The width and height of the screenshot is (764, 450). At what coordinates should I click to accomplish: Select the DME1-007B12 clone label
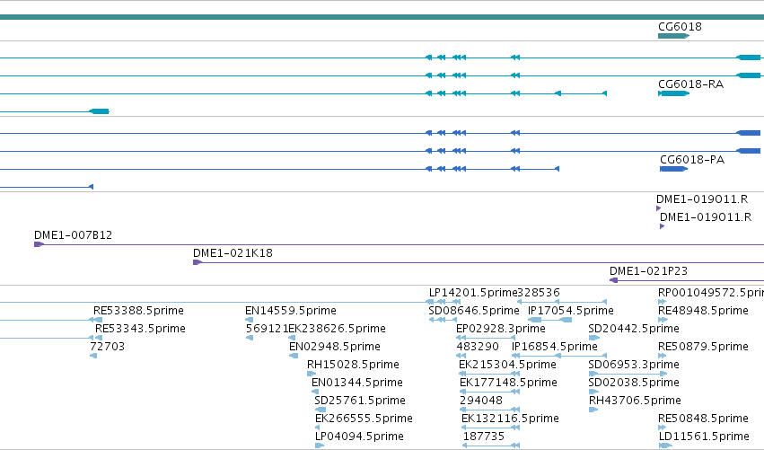click(73, 235)
